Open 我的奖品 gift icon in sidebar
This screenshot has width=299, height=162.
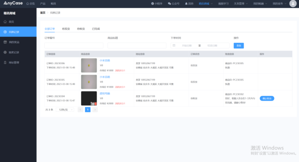pyautogui.click(x=5, y=42)
